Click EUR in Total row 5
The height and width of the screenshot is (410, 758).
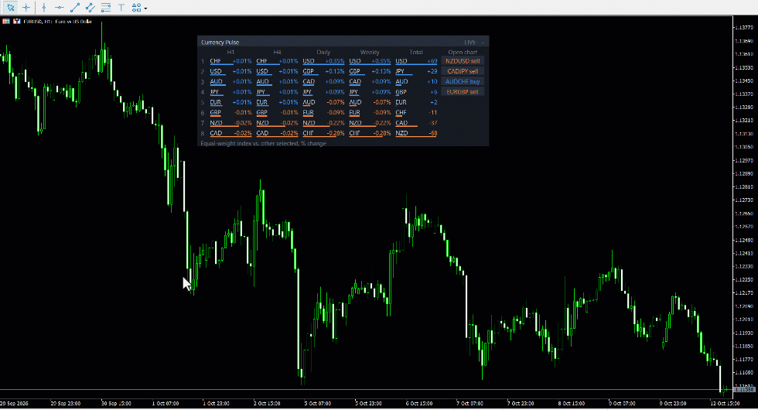point(401,102)
